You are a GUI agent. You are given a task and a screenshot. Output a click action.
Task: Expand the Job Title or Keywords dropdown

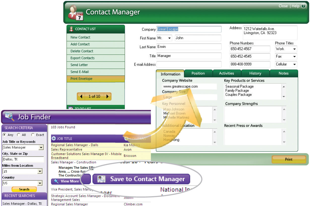(x=41, y=148)
